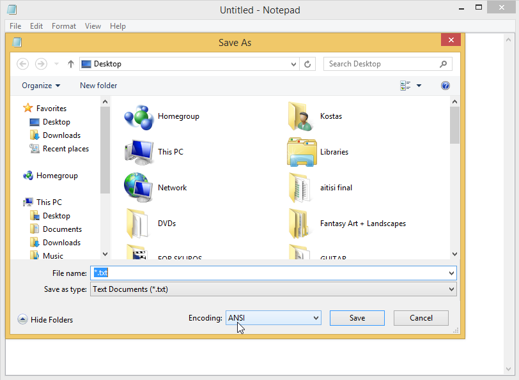The width and height of the screenshot is (519, 380).
Task: Open the Notepad Format menu
Action: 64,26
